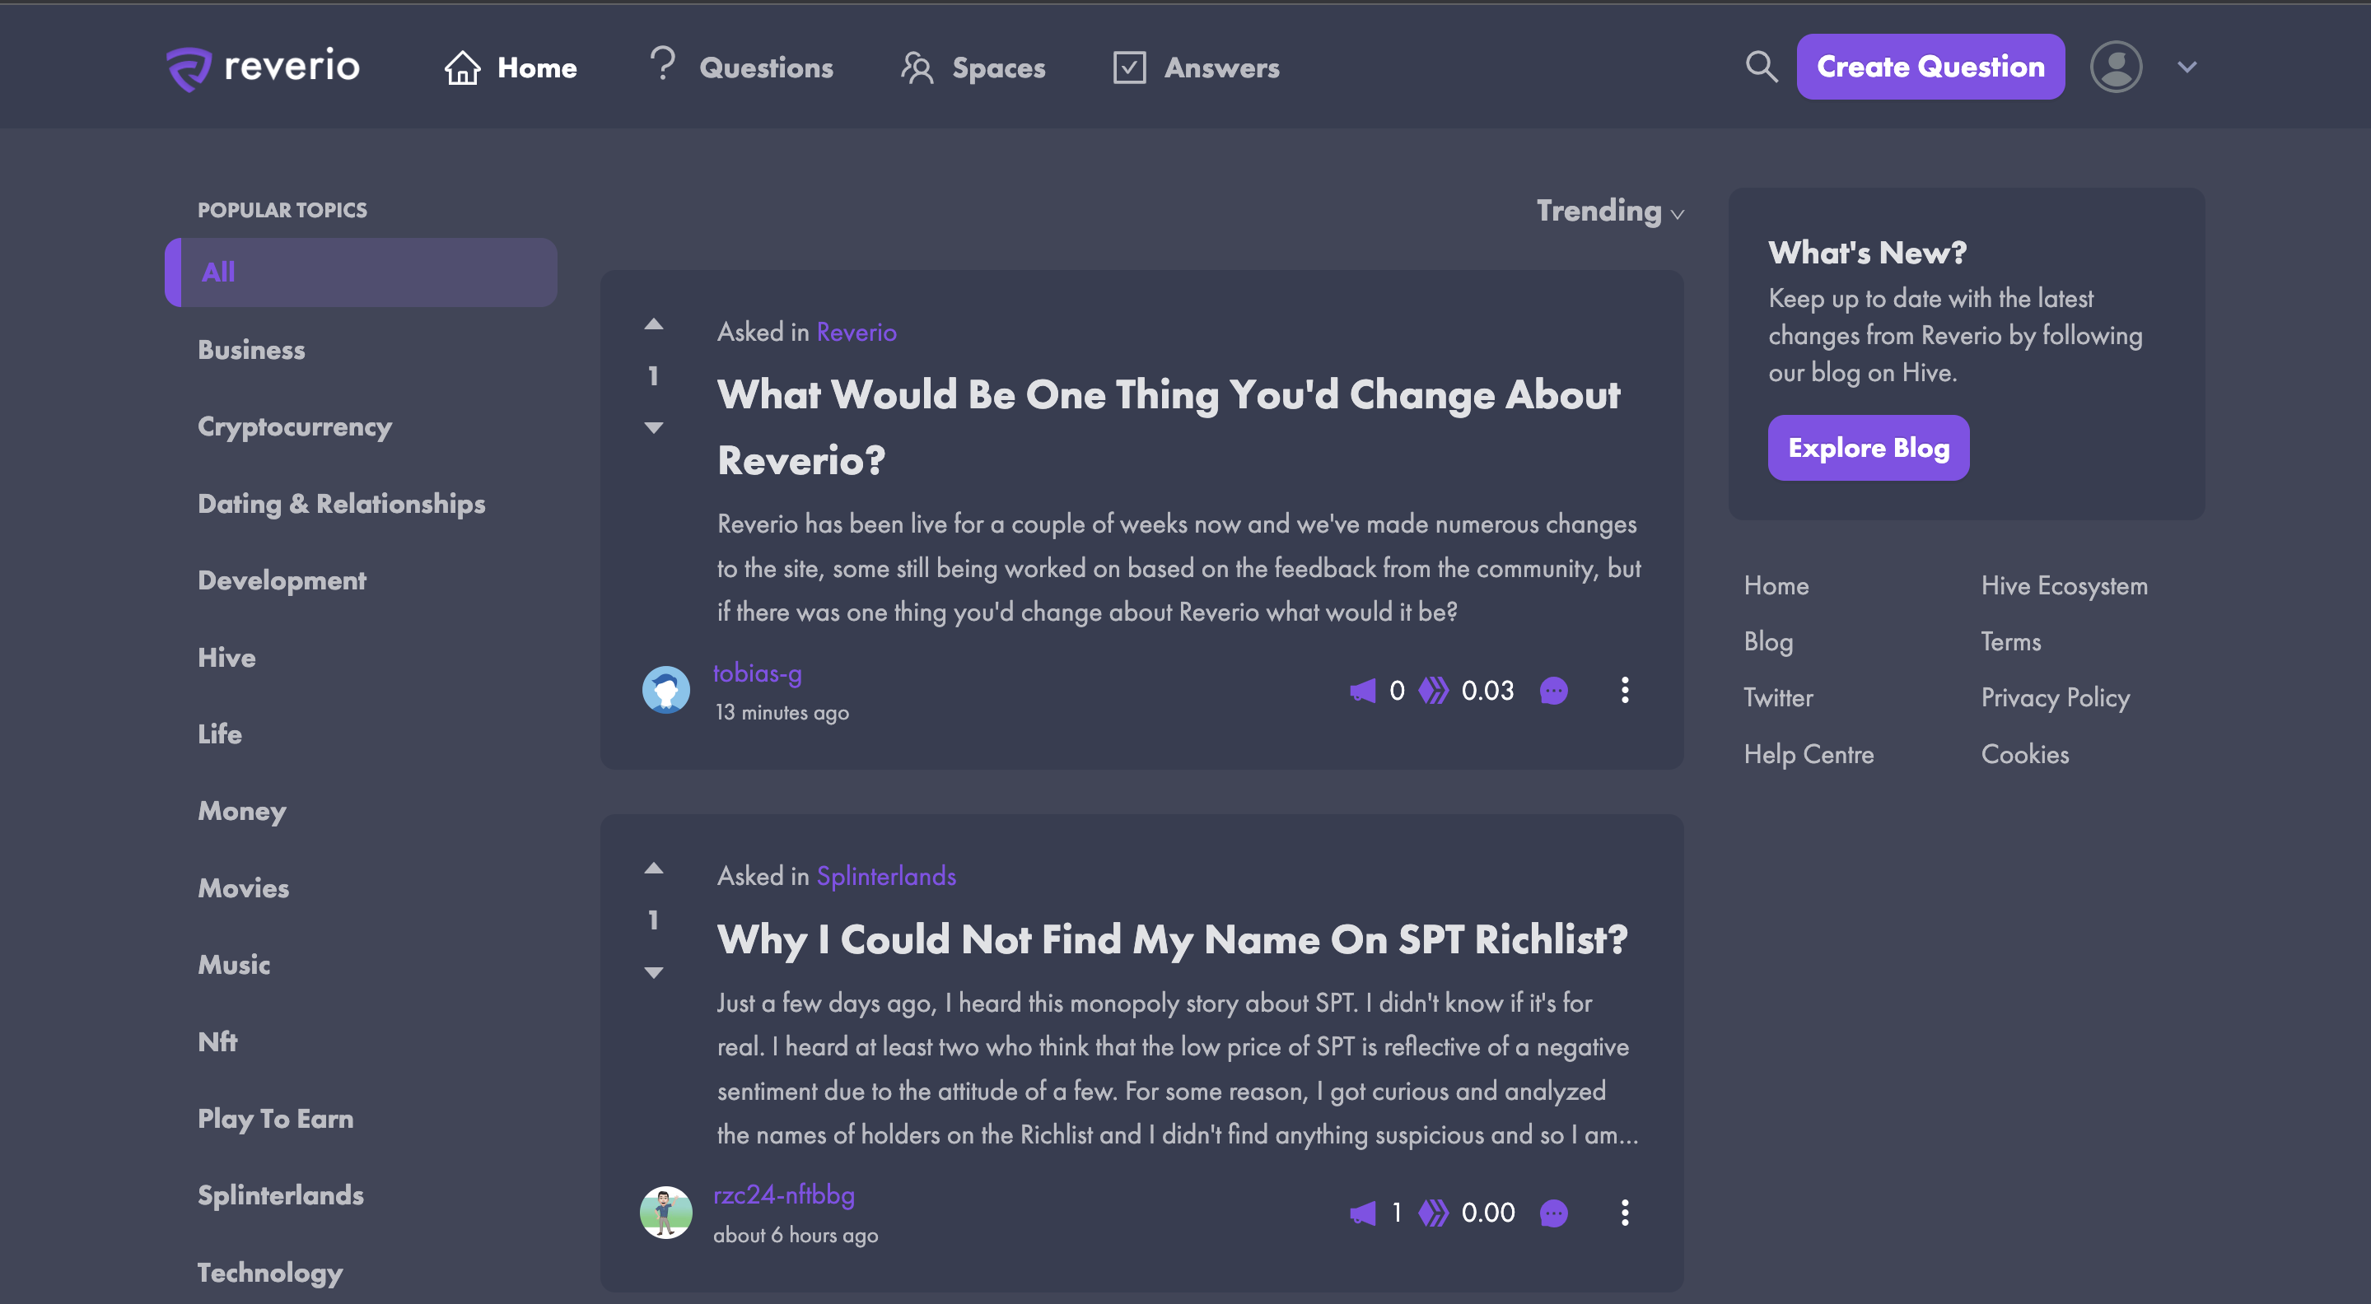Click the 0.03 reward value

1487,690
